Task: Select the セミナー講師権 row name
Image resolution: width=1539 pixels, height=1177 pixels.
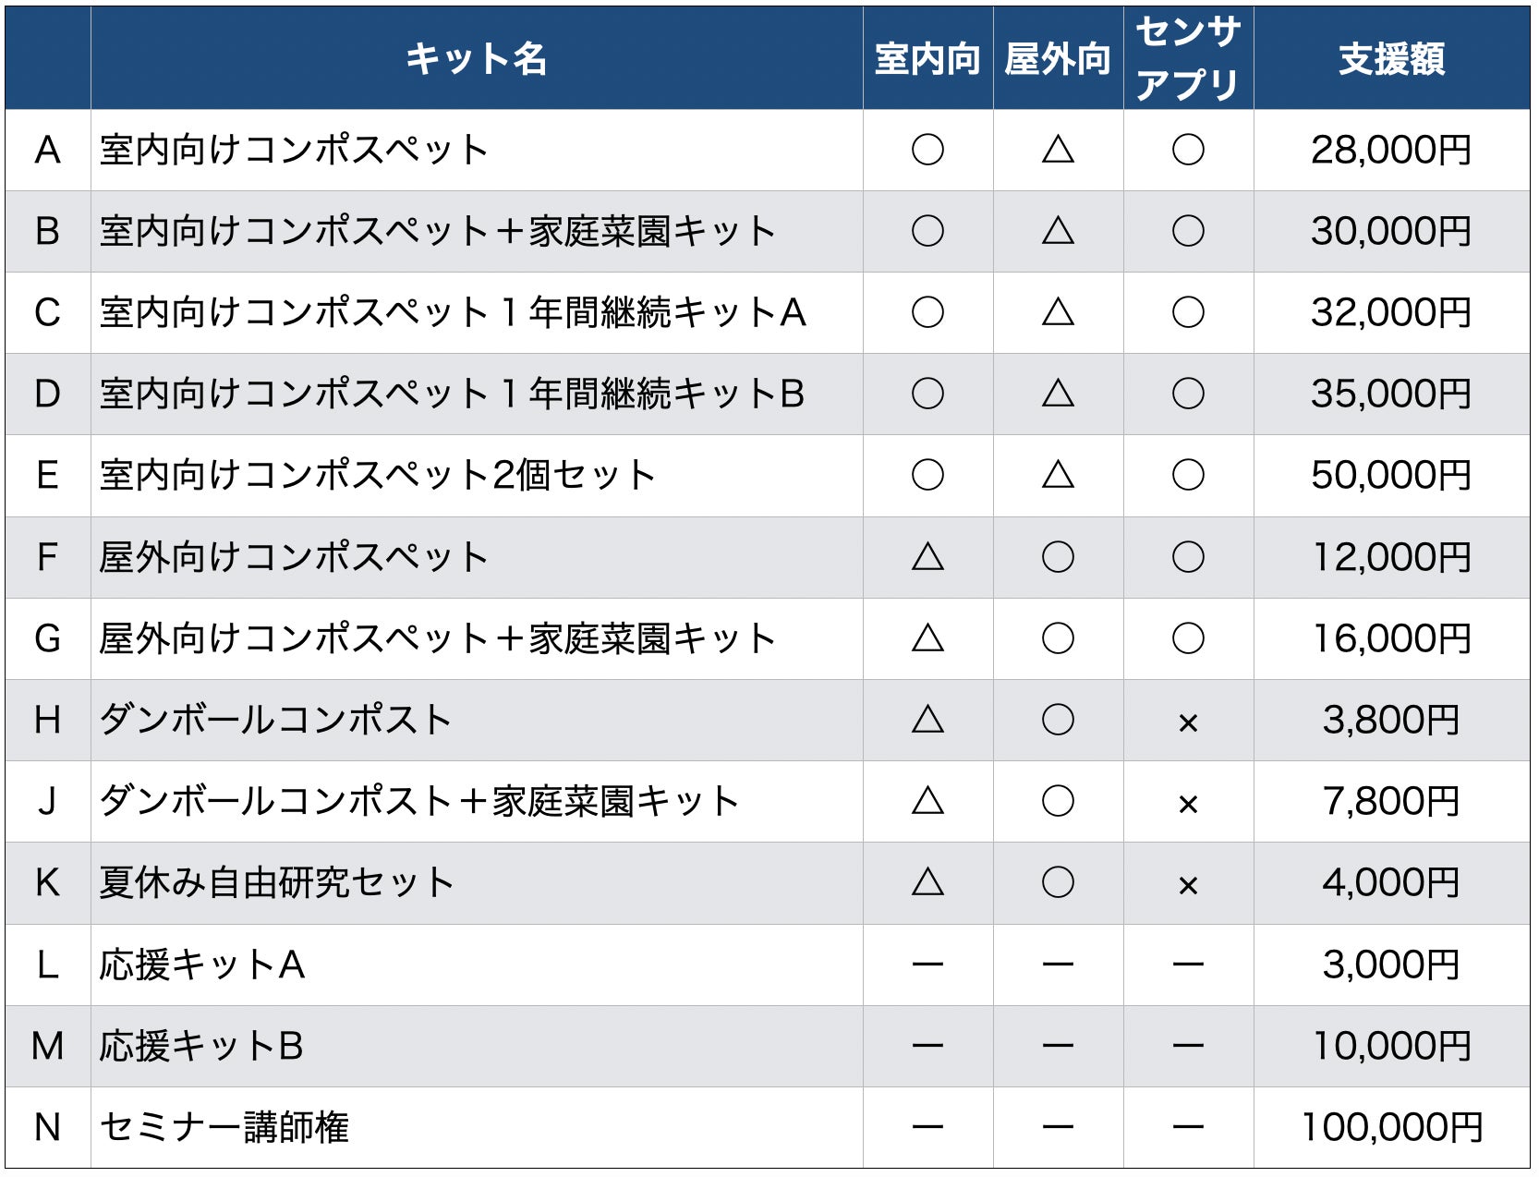Action: pos(224,1128)
